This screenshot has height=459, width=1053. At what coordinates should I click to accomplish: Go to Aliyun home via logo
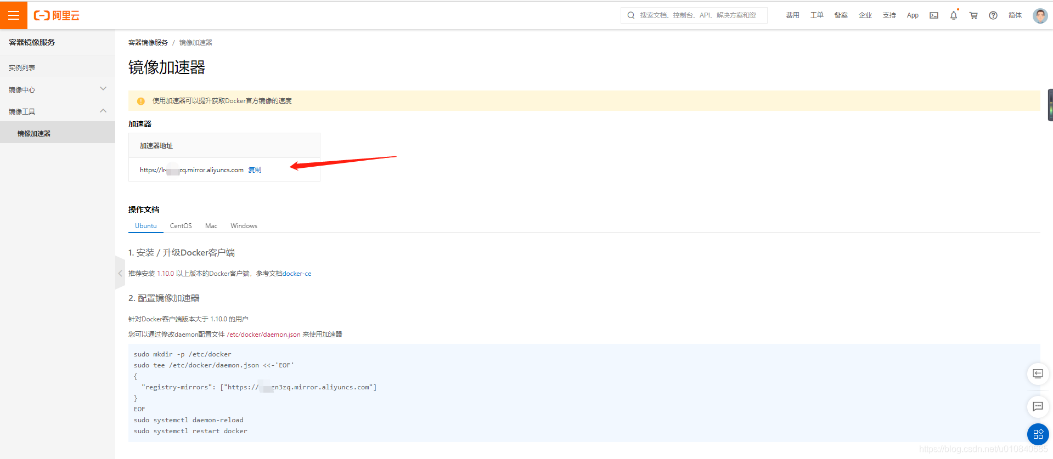pos(57,15)
